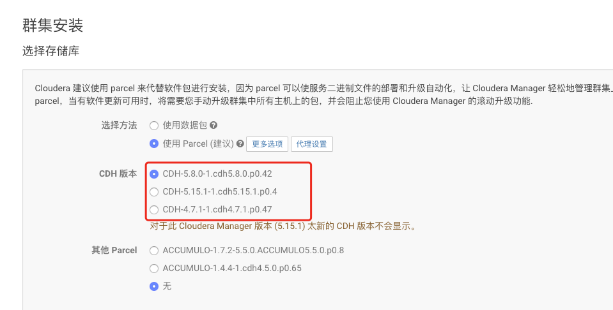Click the CDH 版本 field label
Screen dimensions: 613x310
click(x=118, y=173)
